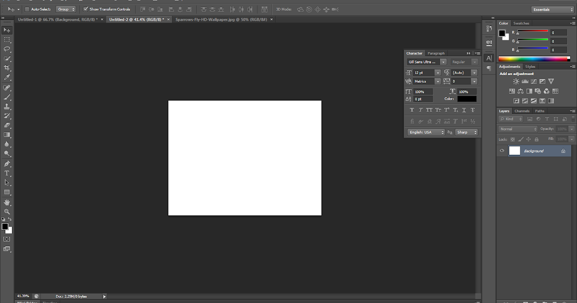Switch to the Channels tab

pyautogui.click(x=522, y=111)
